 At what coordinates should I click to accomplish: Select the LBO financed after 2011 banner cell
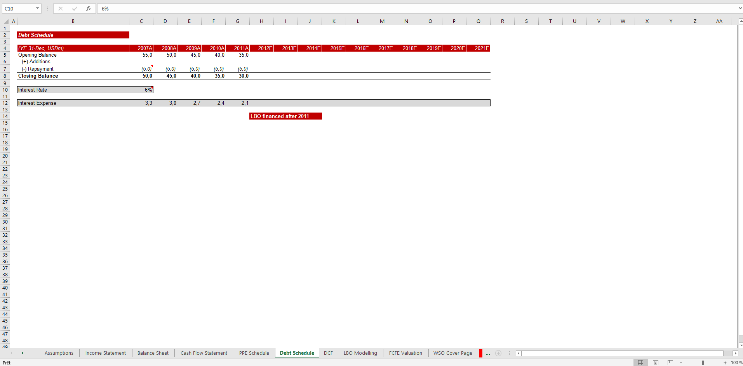(285, 116)
